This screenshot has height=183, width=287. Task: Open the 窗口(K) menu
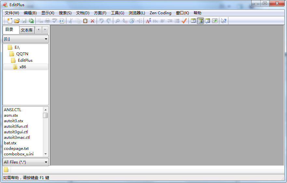[183, 13]
